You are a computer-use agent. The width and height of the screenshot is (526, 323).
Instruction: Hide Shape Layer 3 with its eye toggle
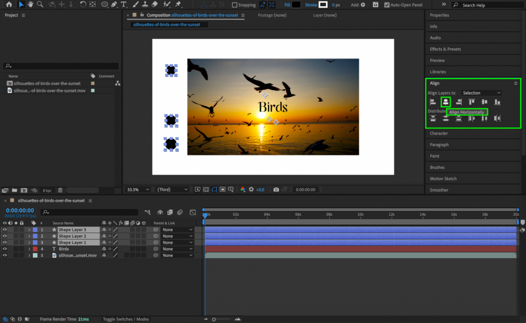(x=4, y=229)
